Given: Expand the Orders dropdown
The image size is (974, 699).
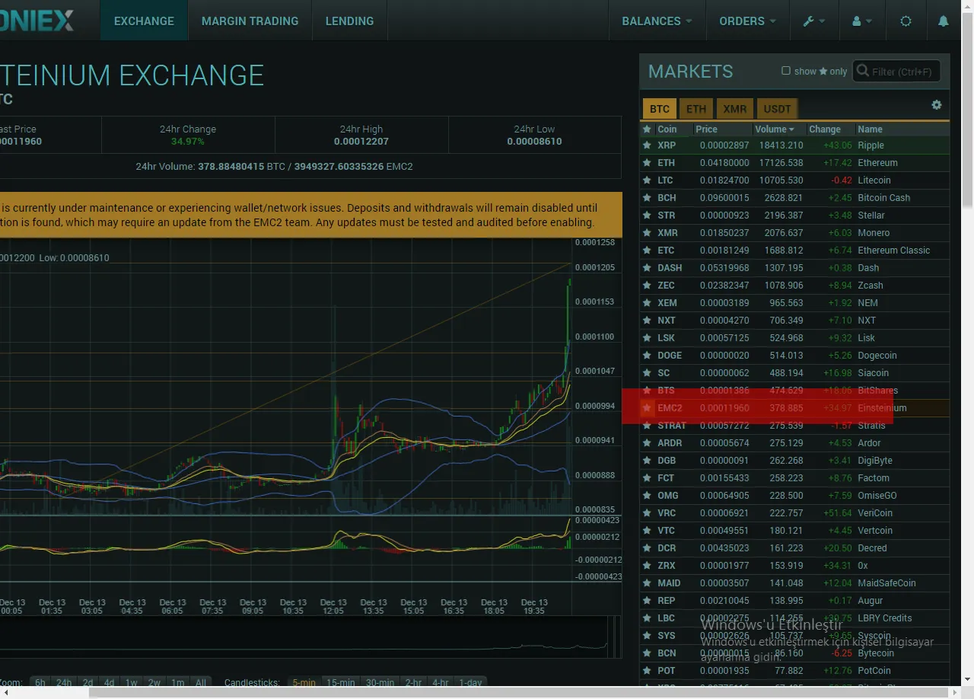Looking at the screenshot, I should (747, 21).
